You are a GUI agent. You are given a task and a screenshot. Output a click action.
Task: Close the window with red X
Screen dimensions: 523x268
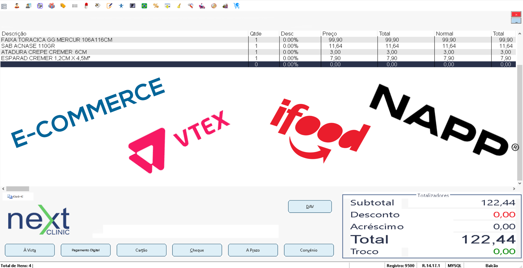(x=516, y=14)
